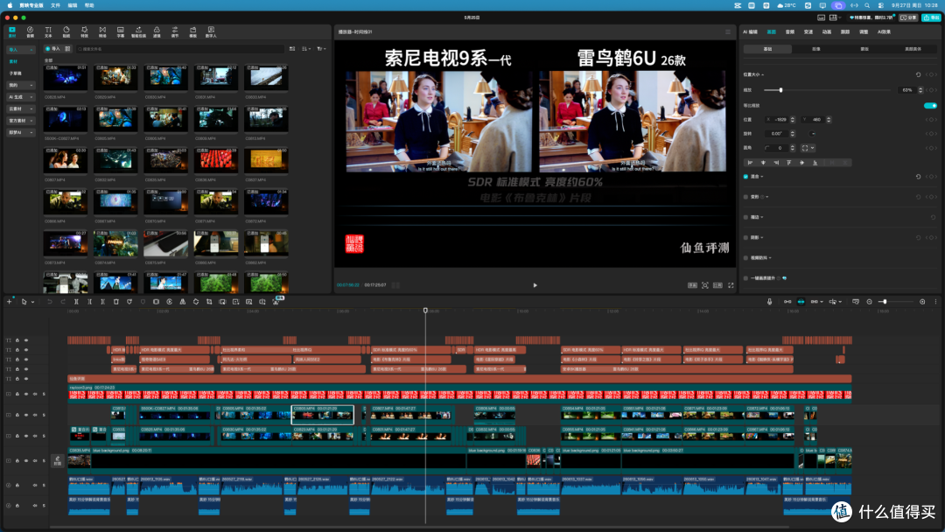Open the 智能包装 smart packaging icon
Screen dimensions: 945x532
[x=138, y=31]
